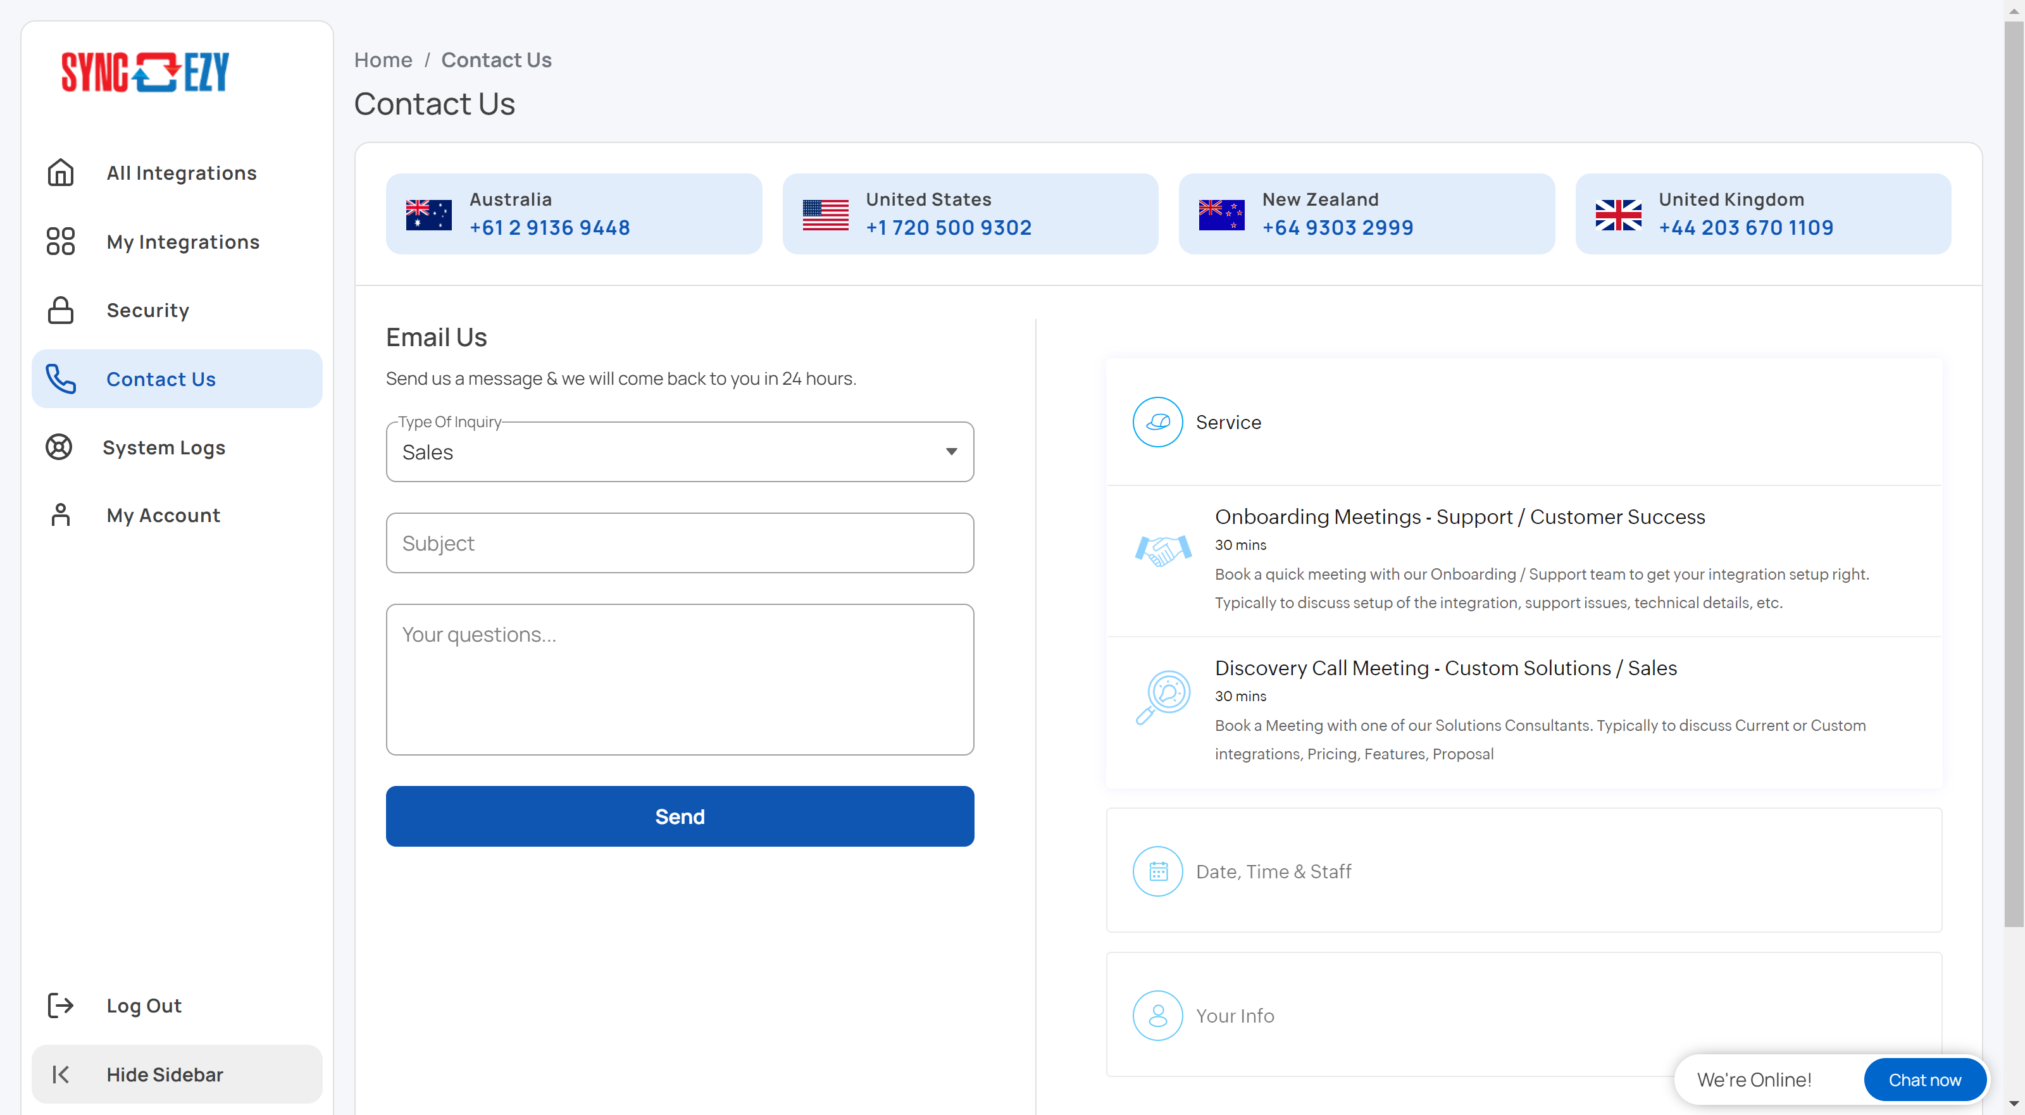The height and width of the screenshot is (1115, 2025).
Task: Go to the Security page
Action: coord(177,310)
